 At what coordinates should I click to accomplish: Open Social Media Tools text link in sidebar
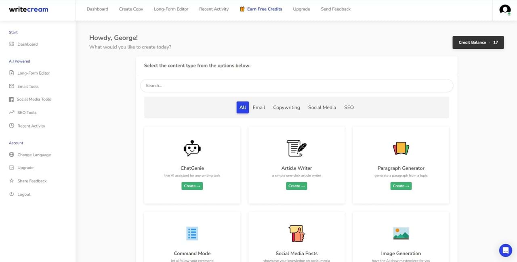[x=34, y=99]
